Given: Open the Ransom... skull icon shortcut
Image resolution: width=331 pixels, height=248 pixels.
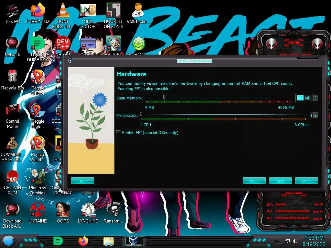Looking at the screenshot, I should click(x=113, y=213).
